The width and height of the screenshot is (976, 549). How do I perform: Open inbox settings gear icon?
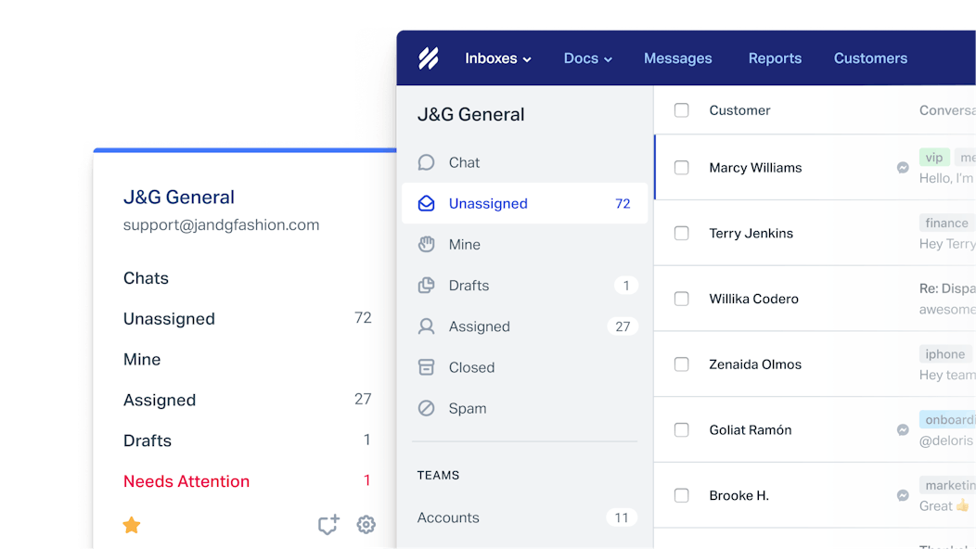click(x=366, y=525)
